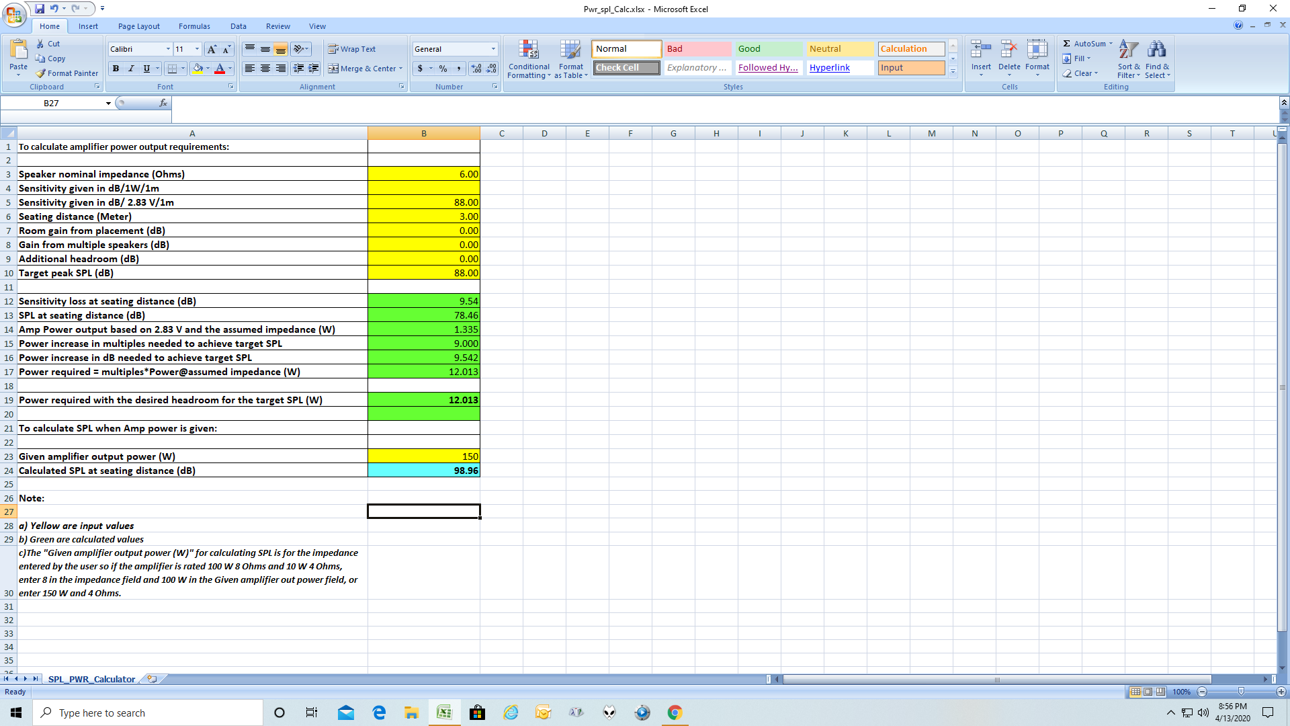This screenshot has height=726, width=1290.
Task: Click the Office button
Action: pyautogui.click(x=14, y=13)
